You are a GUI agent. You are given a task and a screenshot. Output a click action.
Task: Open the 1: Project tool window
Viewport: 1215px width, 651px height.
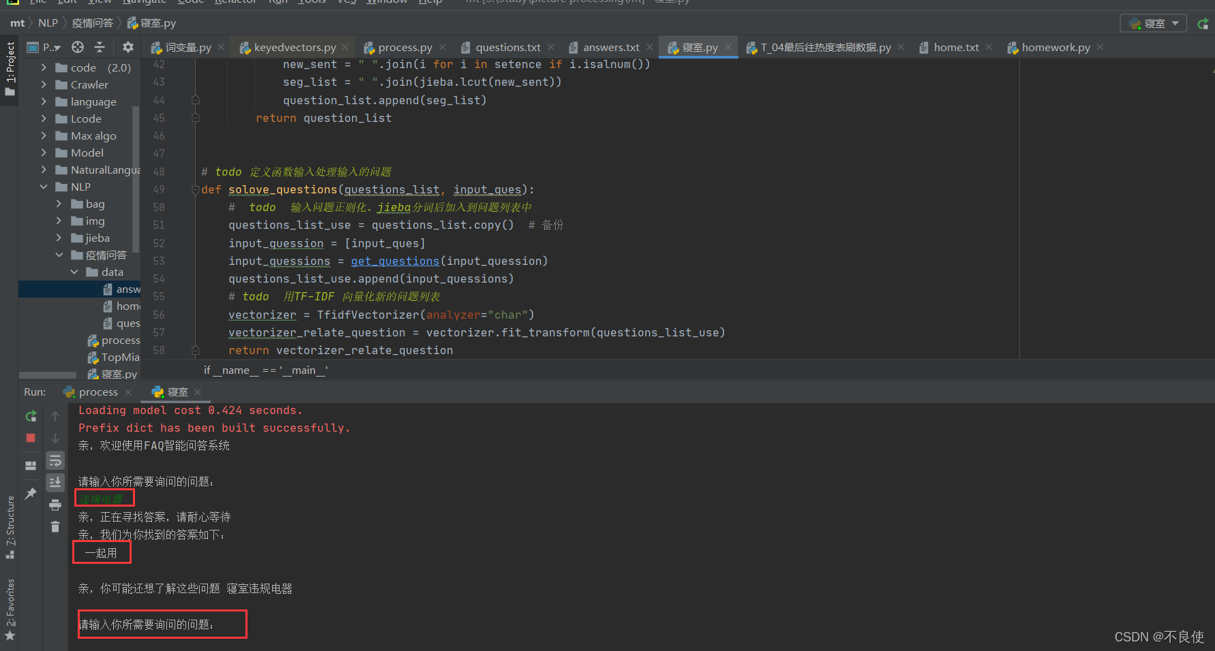coord(10,68)
